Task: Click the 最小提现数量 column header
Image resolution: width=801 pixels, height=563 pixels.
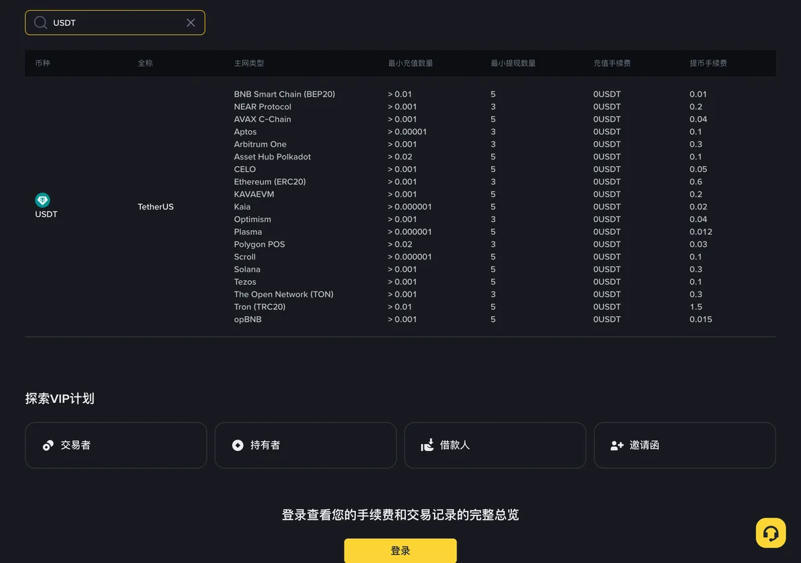Action: (513, 63)
